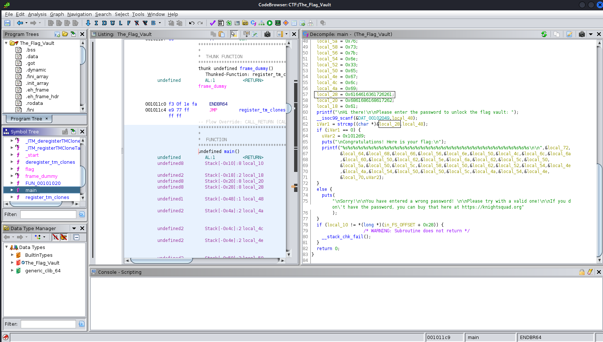Click the Save program icon in toolbar
This screenshot has width=603, height=342.
click(7, 23)
